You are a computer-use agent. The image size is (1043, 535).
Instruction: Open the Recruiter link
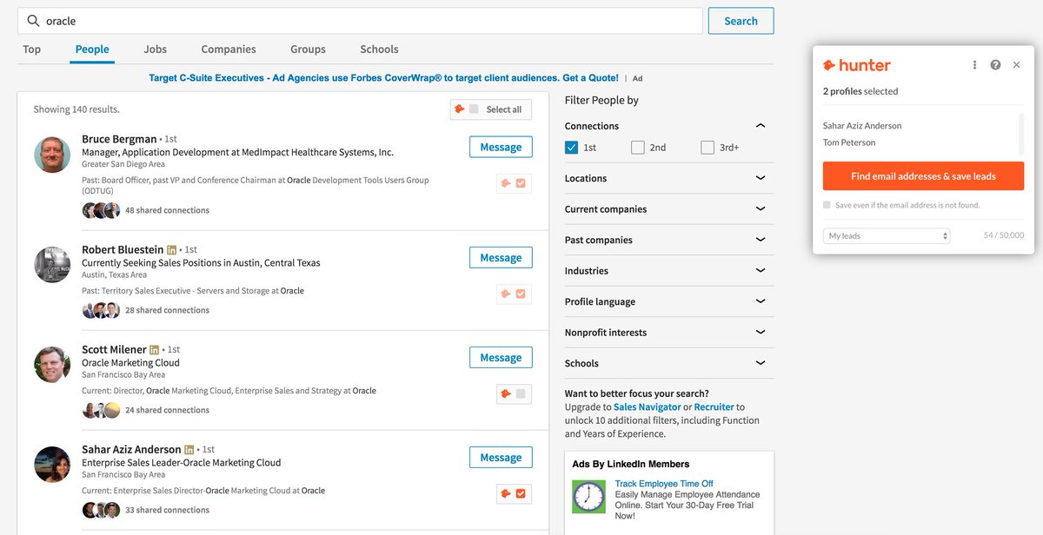point(714,406)
